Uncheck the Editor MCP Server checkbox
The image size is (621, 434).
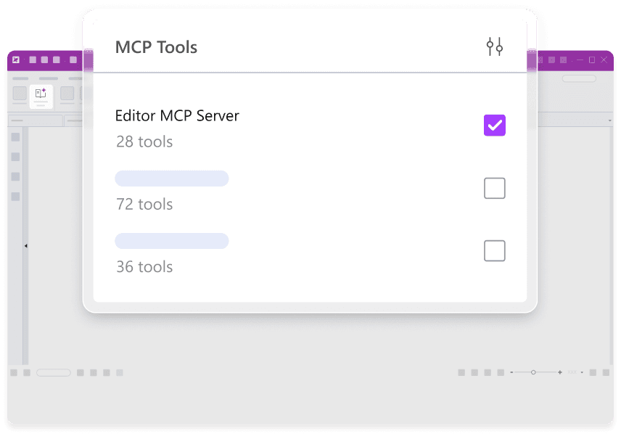coord(494,126)
